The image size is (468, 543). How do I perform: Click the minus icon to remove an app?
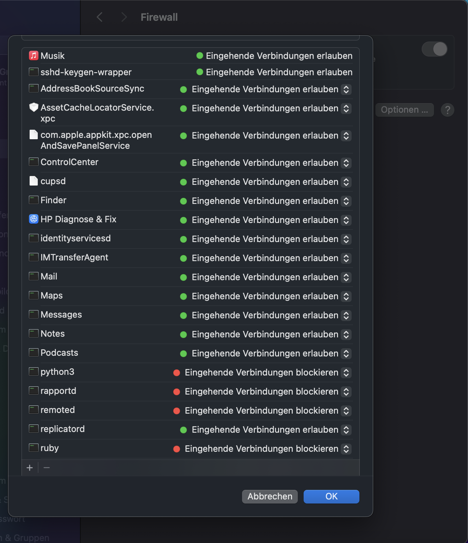[x=47, y=468]
